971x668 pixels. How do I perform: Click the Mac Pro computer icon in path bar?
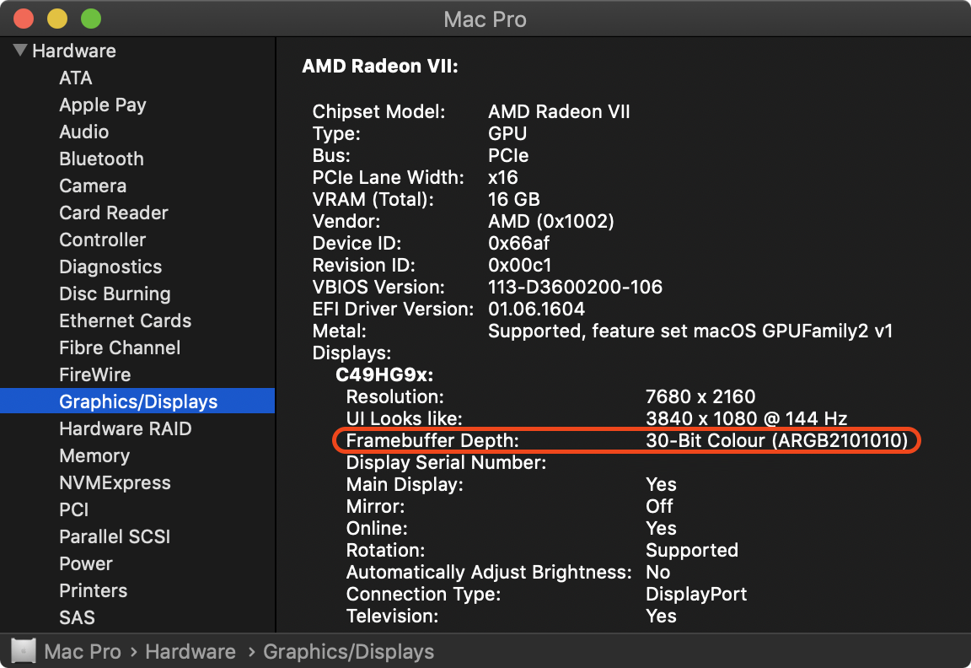coord(24,650)
